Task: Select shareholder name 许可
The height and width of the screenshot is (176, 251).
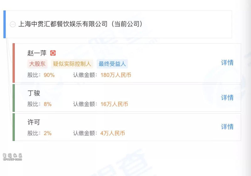Action: click(x=34, y=122)
